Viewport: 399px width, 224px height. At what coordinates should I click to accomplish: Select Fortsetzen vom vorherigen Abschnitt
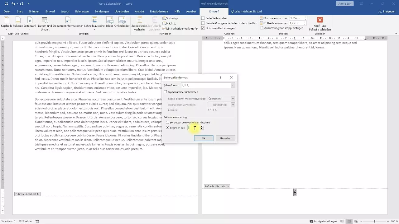[x=168, y=122]
